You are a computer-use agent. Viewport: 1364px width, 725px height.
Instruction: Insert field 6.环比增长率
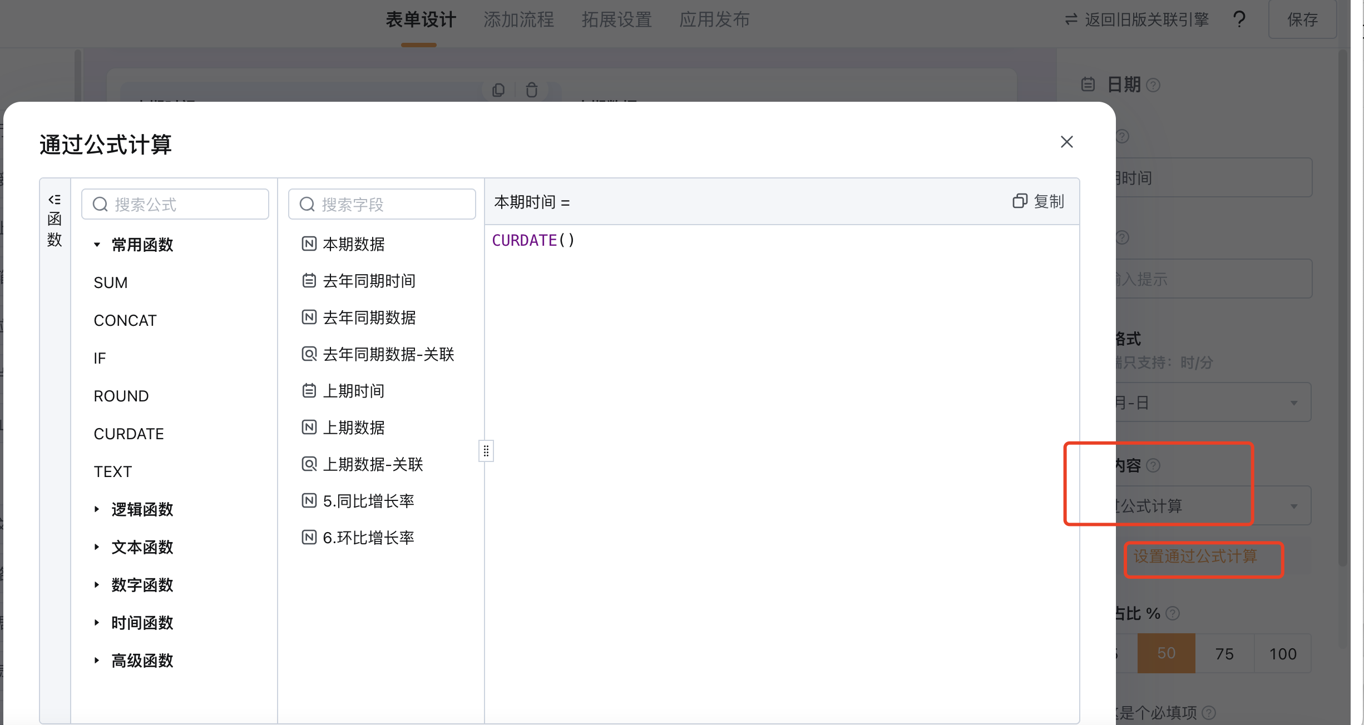(x=368, y=537)
